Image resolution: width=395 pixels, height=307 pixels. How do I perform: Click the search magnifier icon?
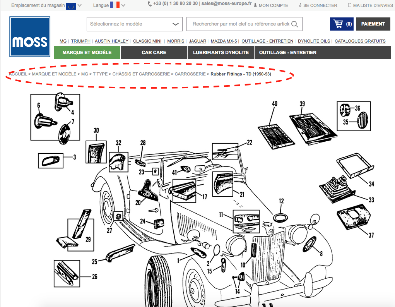[294, 24]
